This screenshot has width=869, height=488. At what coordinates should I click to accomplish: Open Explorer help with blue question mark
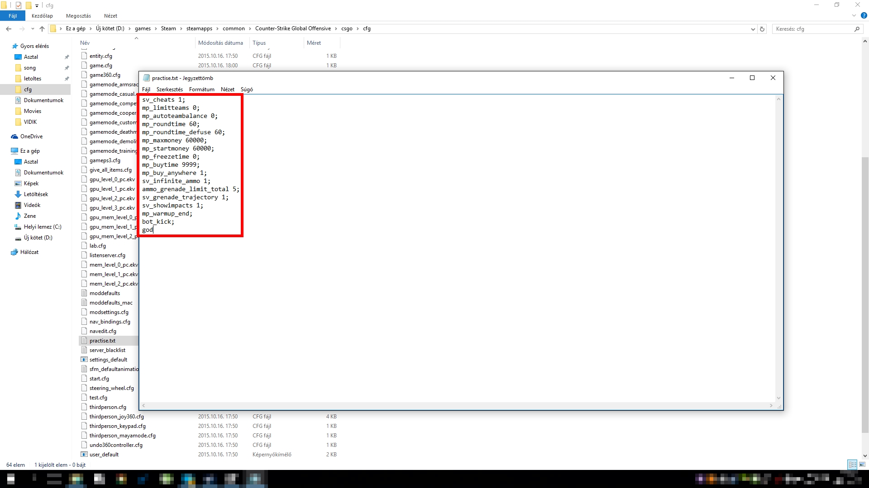click(x=863, y=15)
